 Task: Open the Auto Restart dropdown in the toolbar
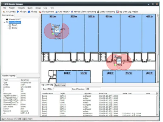coord(63,12)
